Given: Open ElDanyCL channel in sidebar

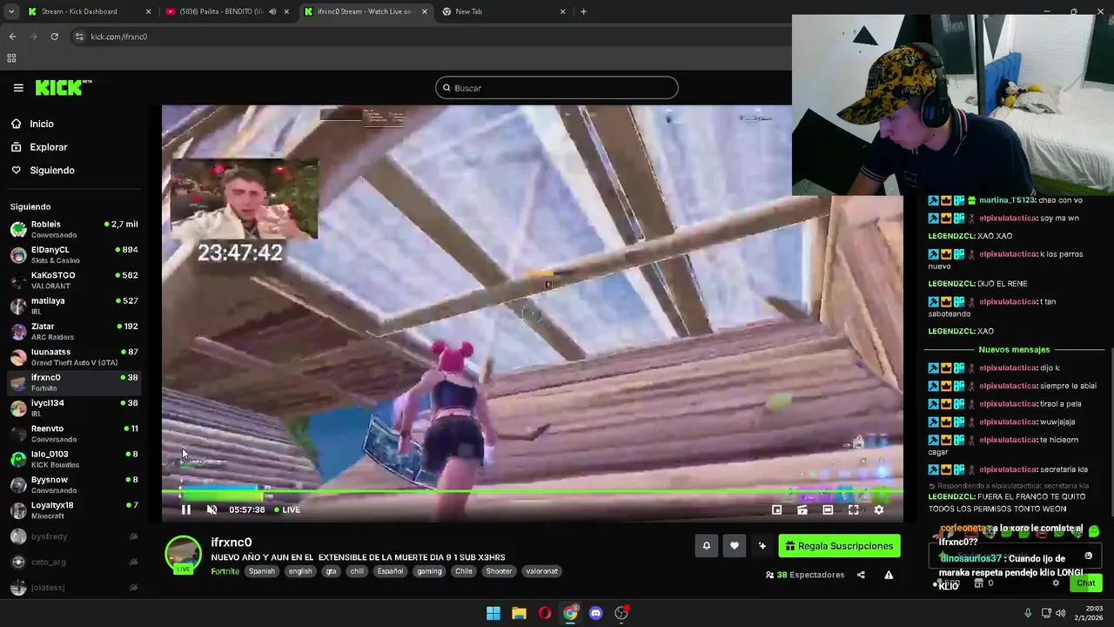Looking at the screenshot, I should pos(74,254).
